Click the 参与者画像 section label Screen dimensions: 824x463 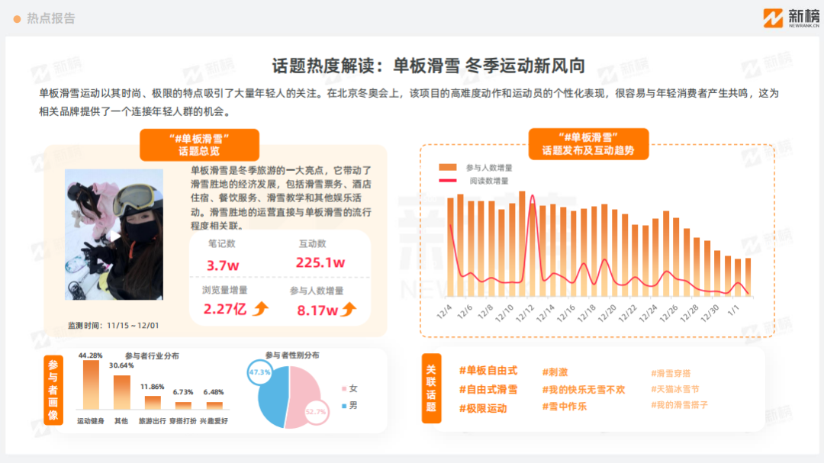pyautogui.click(x=53, y=390)
